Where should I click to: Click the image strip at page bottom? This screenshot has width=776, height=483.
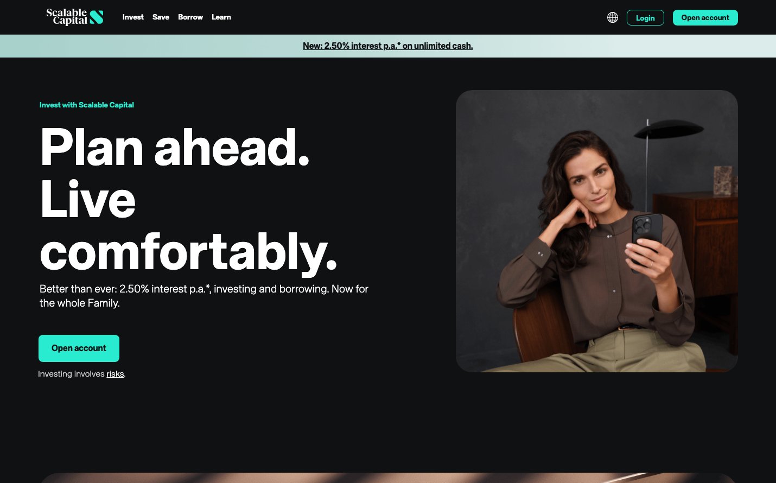[387, 478]
